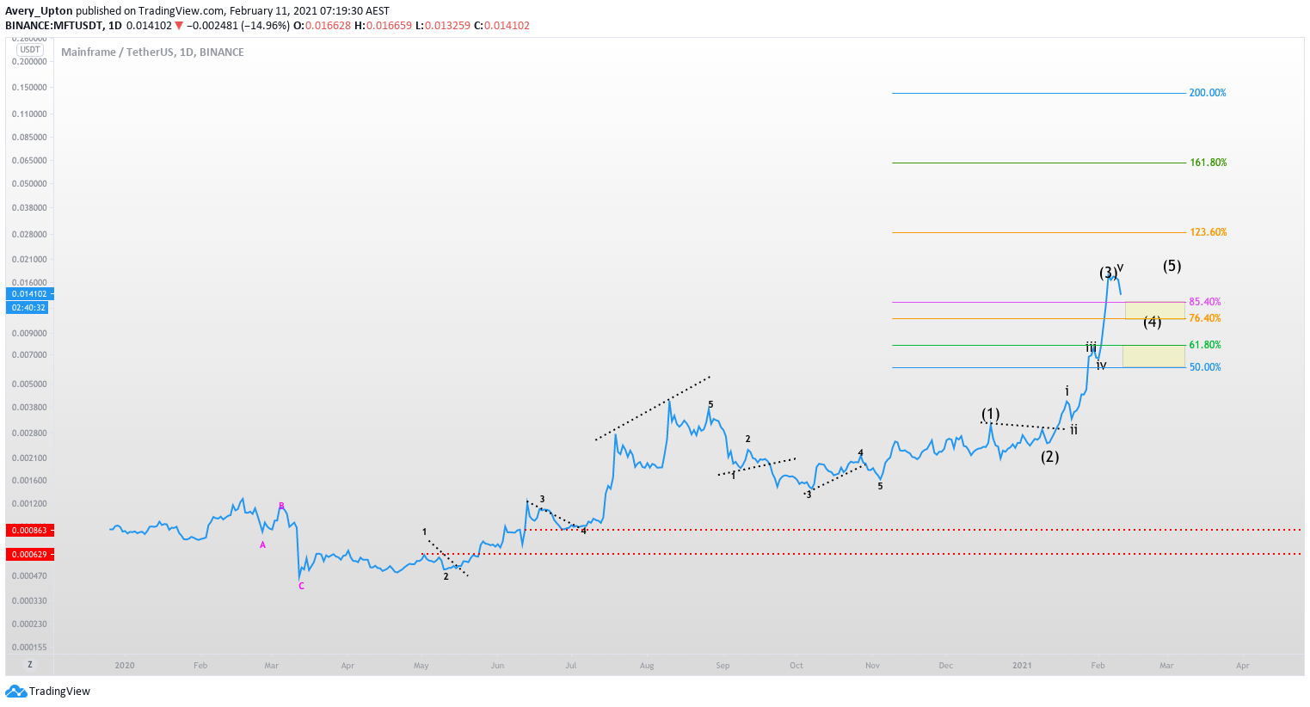This screenshot has height=707, width=1310.
Task: Click the sub-wave ii label
Action: [1073, 429]
